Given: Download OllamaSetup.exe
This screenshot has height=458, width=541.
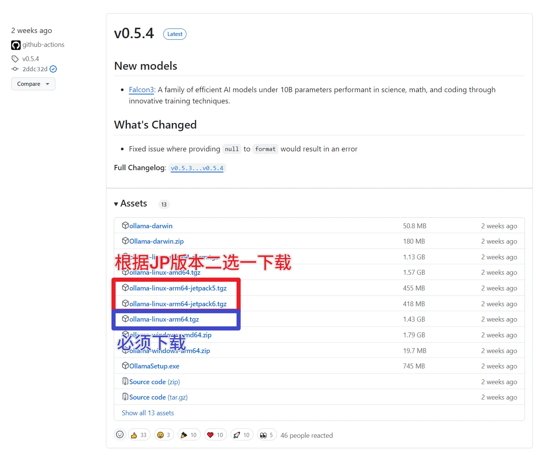Looking at the screenshot, I should pos(154,366).
